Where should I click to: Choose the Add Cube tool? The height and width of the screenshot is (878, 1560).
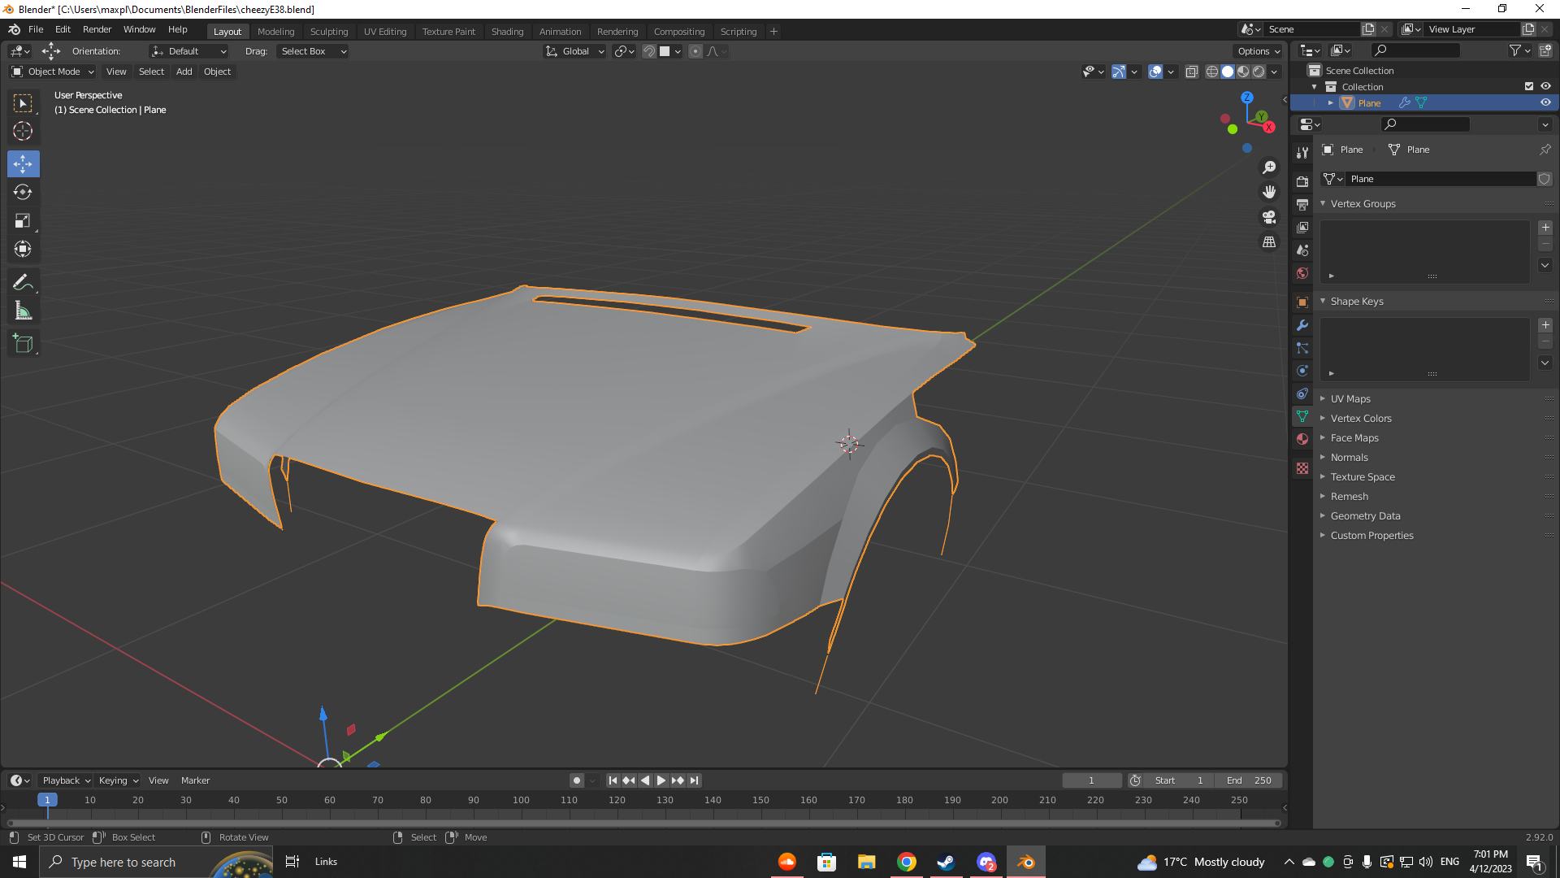tap(23, 344)
